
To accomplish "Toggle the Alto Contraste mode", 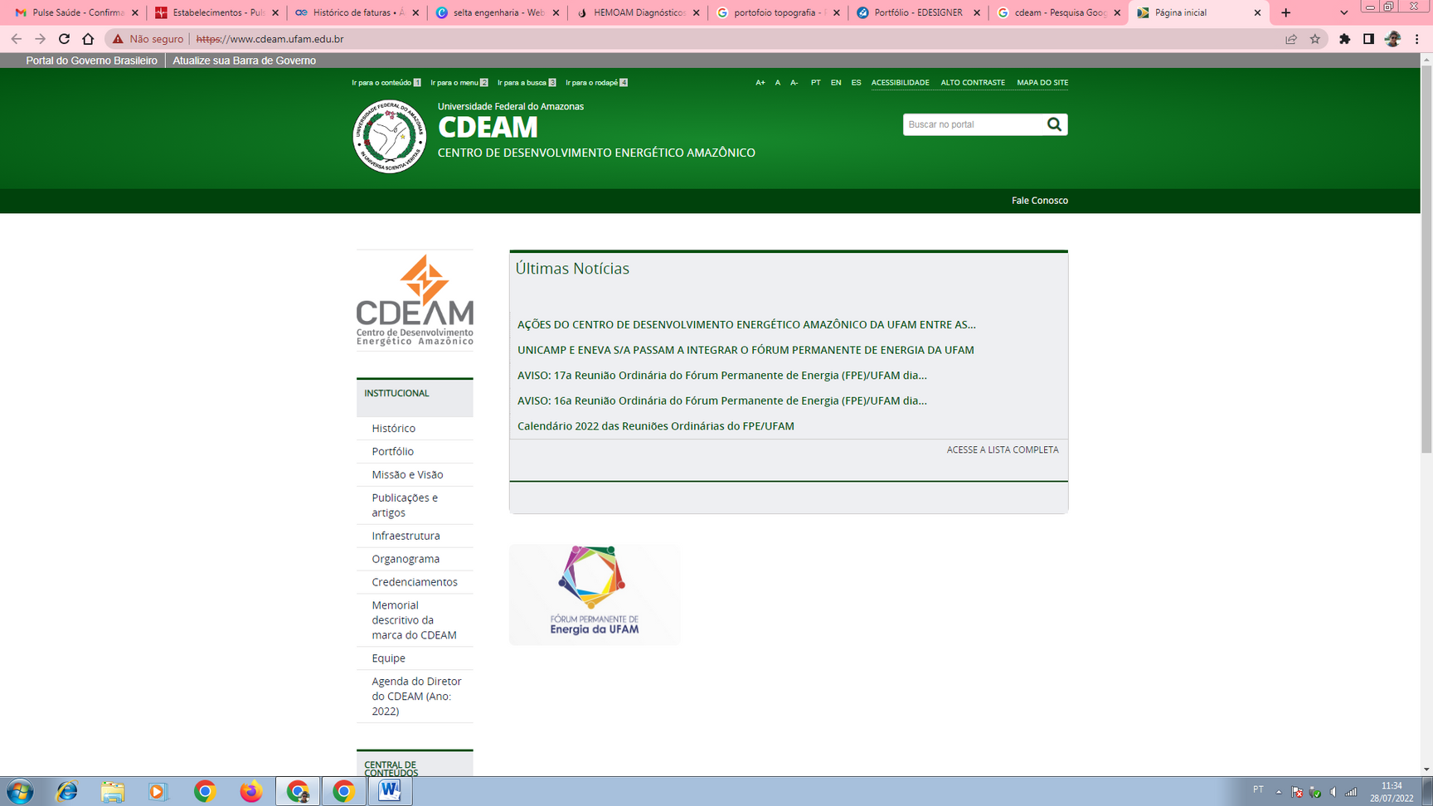I will tap(972, 83).
